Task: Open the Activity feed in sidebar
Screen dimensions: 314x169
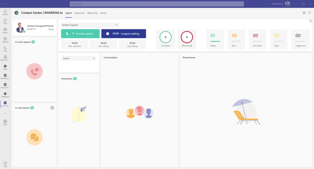Action: (5, 12)
